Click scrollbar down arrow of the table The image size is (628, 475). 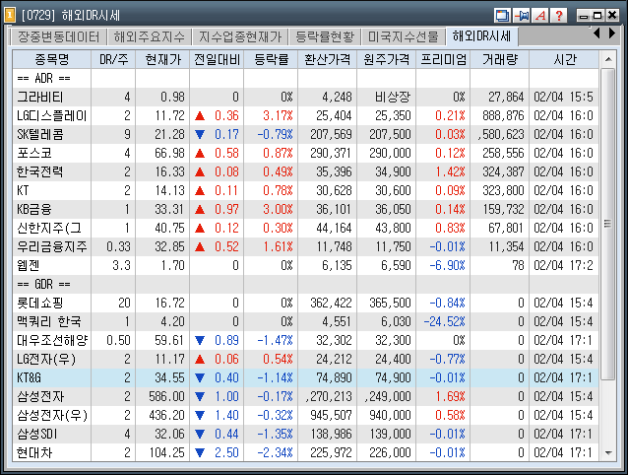[608, 453]
